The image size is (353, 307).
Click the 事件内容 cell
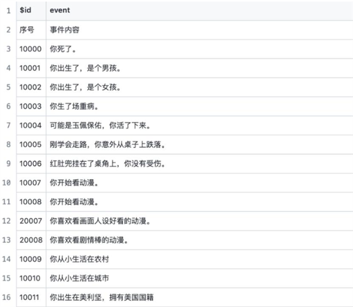coord(66,29)
